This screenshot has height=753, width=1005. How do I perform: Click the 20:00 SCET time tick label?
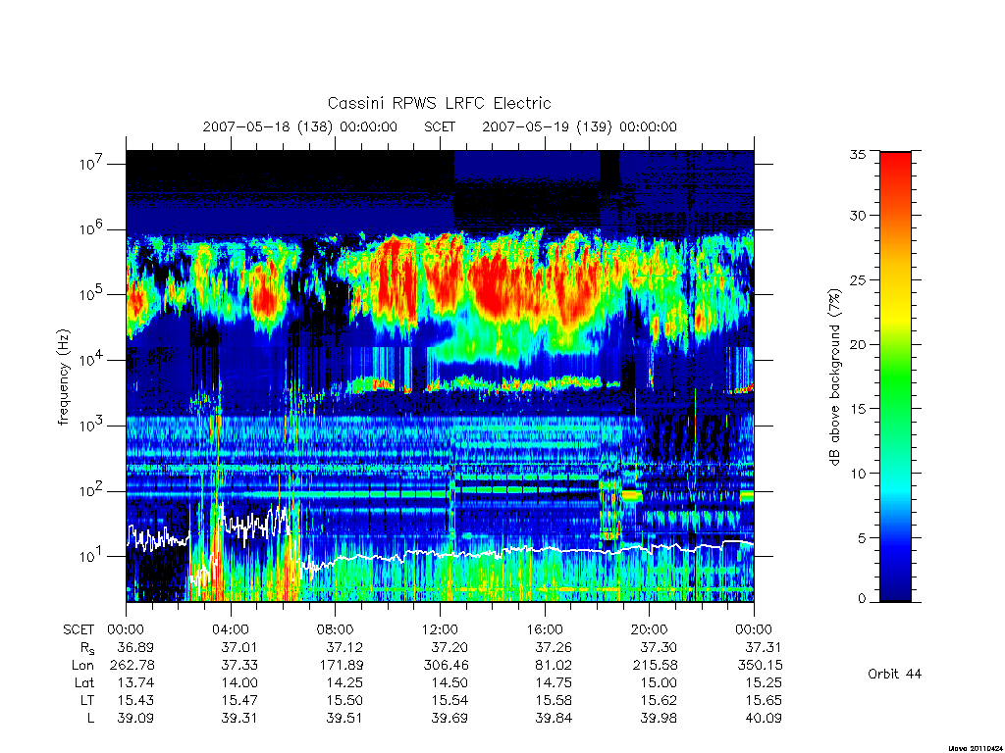650,629
